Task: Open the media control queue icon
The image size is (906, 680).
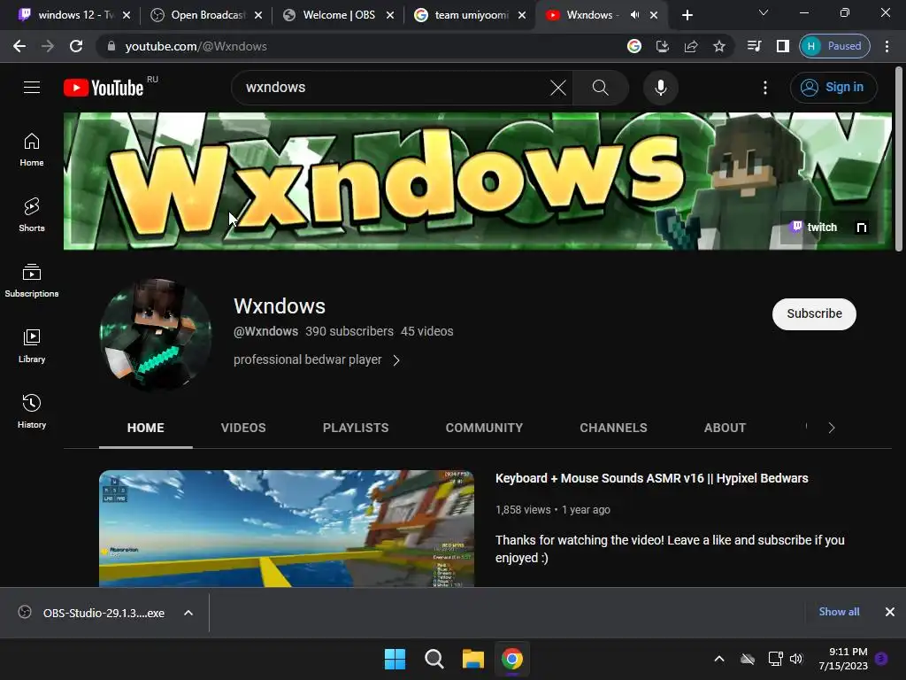Action: [x=754, y=46]
